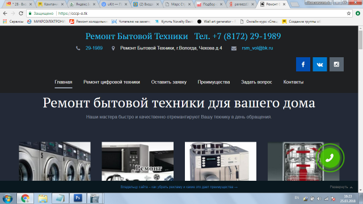
Task: Open the VK social icon
Action: pos(320,64)
